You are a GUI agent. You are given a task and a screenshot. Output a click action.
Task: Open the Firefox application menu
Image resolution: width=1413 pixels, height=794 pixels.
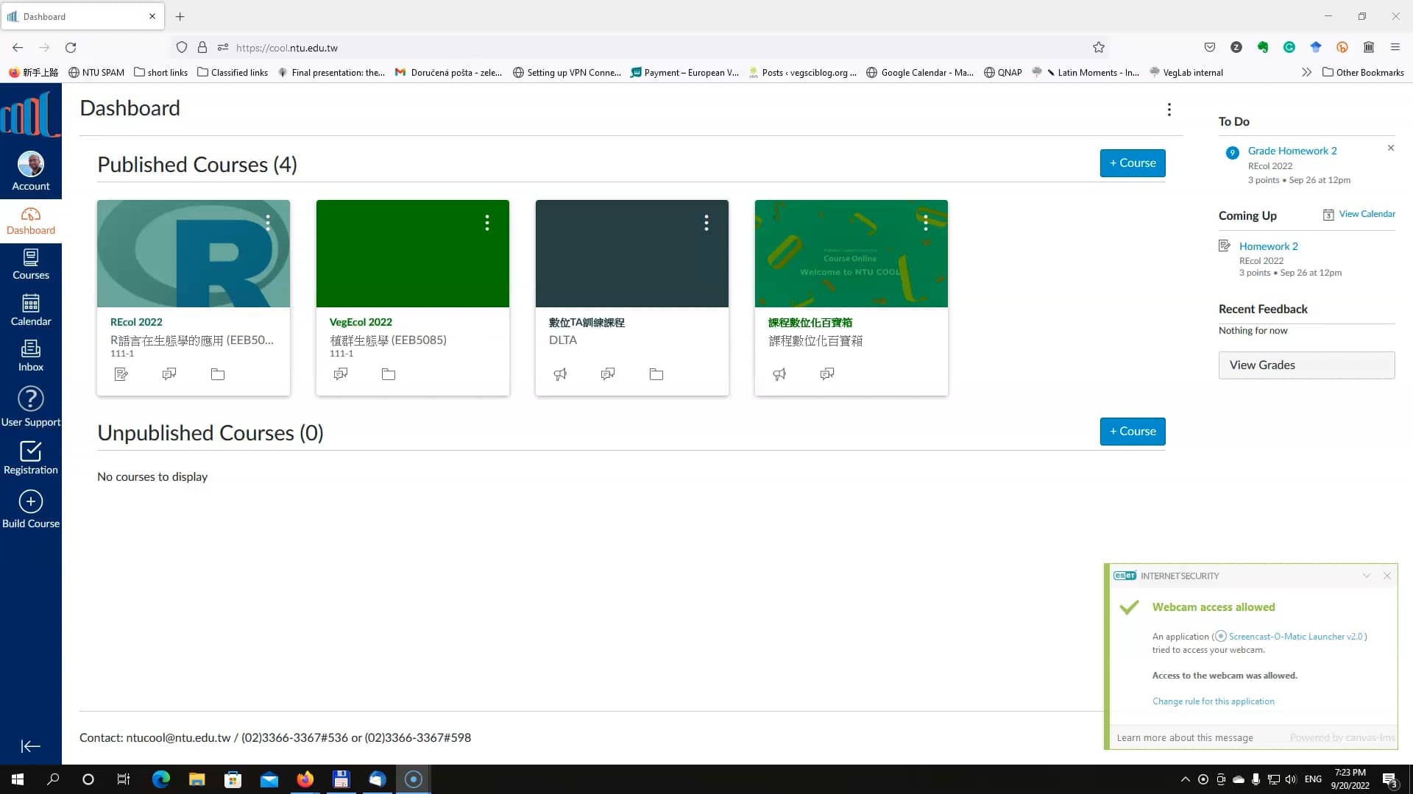coord(1395,47)
